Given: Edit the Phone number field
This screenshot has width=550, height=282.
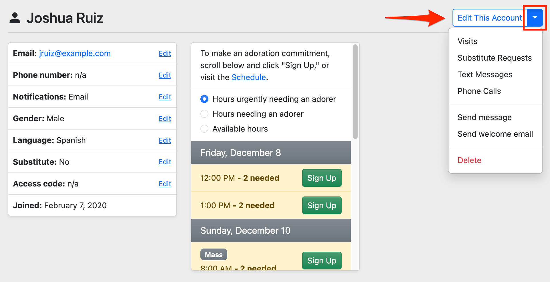Looking at the screenshot, I should point(165,75).
